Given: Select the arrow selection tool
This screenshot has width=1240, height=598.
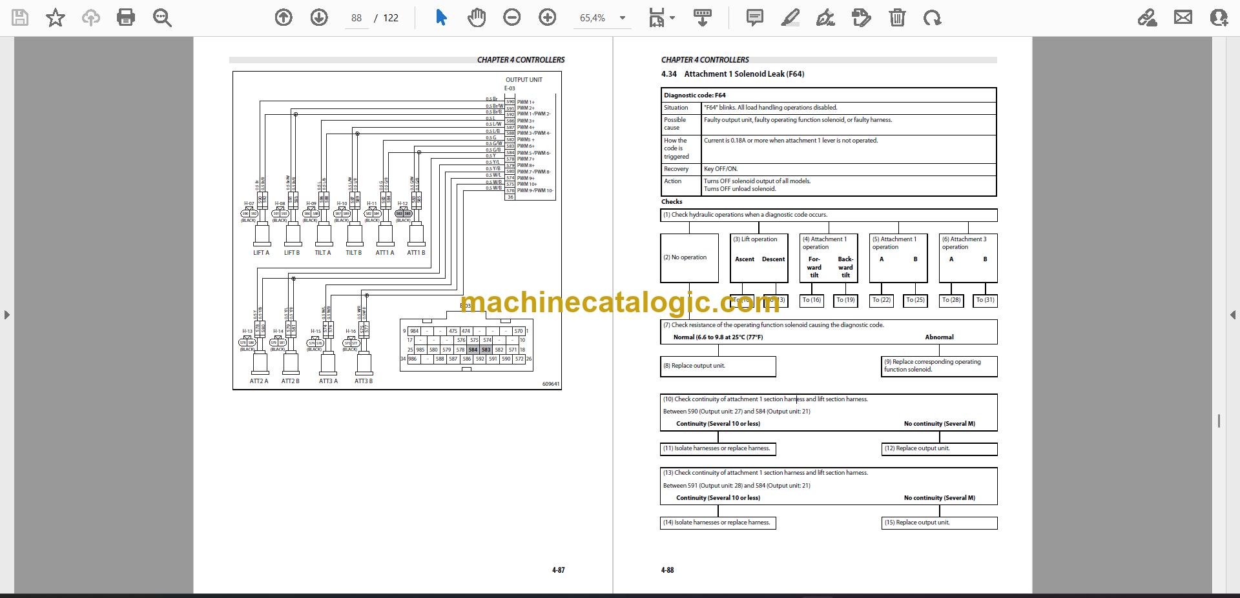Looking at the screenshot, I should click(x=441, y=17).
